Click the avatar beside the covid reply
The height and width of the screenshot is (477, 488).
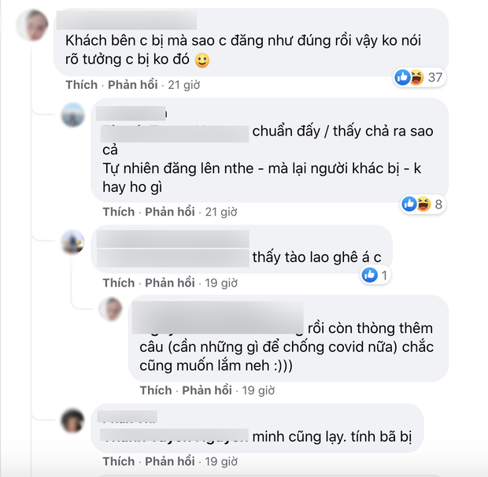[111, 309]
